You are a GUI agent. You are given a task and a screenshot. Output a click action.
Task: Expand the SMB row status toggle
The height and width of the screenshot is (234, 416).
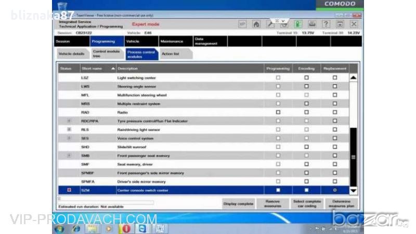[x=69, y=155]
